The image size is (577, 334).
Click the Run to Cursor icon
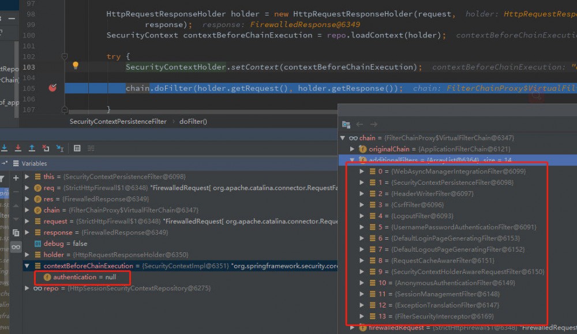(59, 149)
